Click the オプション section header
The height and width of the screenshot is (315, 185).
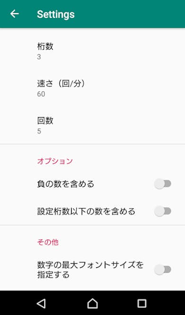(x=55, y=161)
